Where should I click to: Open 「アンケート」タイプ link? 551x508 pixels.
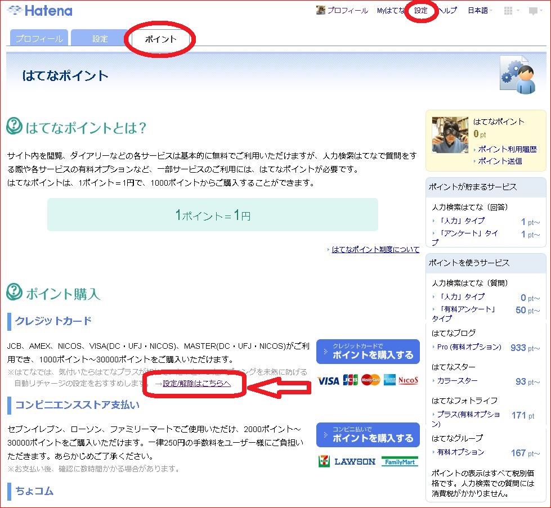click(465, 237)
